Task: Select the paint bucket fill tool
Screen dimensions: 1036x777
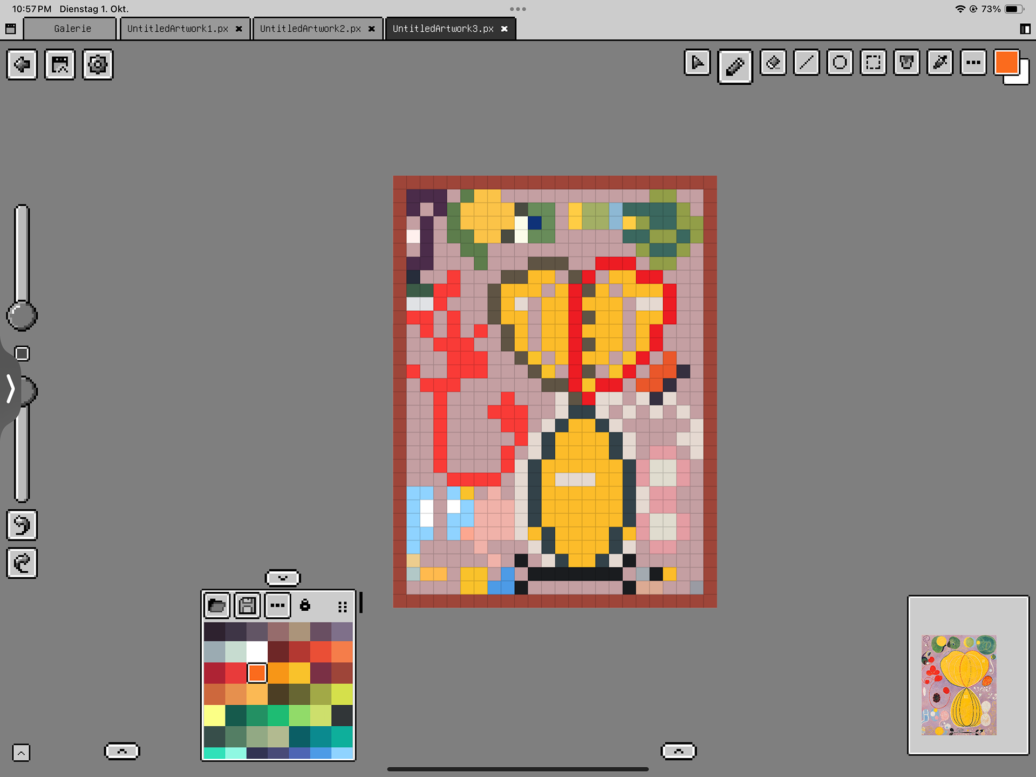Action: [x=906, y=64]
